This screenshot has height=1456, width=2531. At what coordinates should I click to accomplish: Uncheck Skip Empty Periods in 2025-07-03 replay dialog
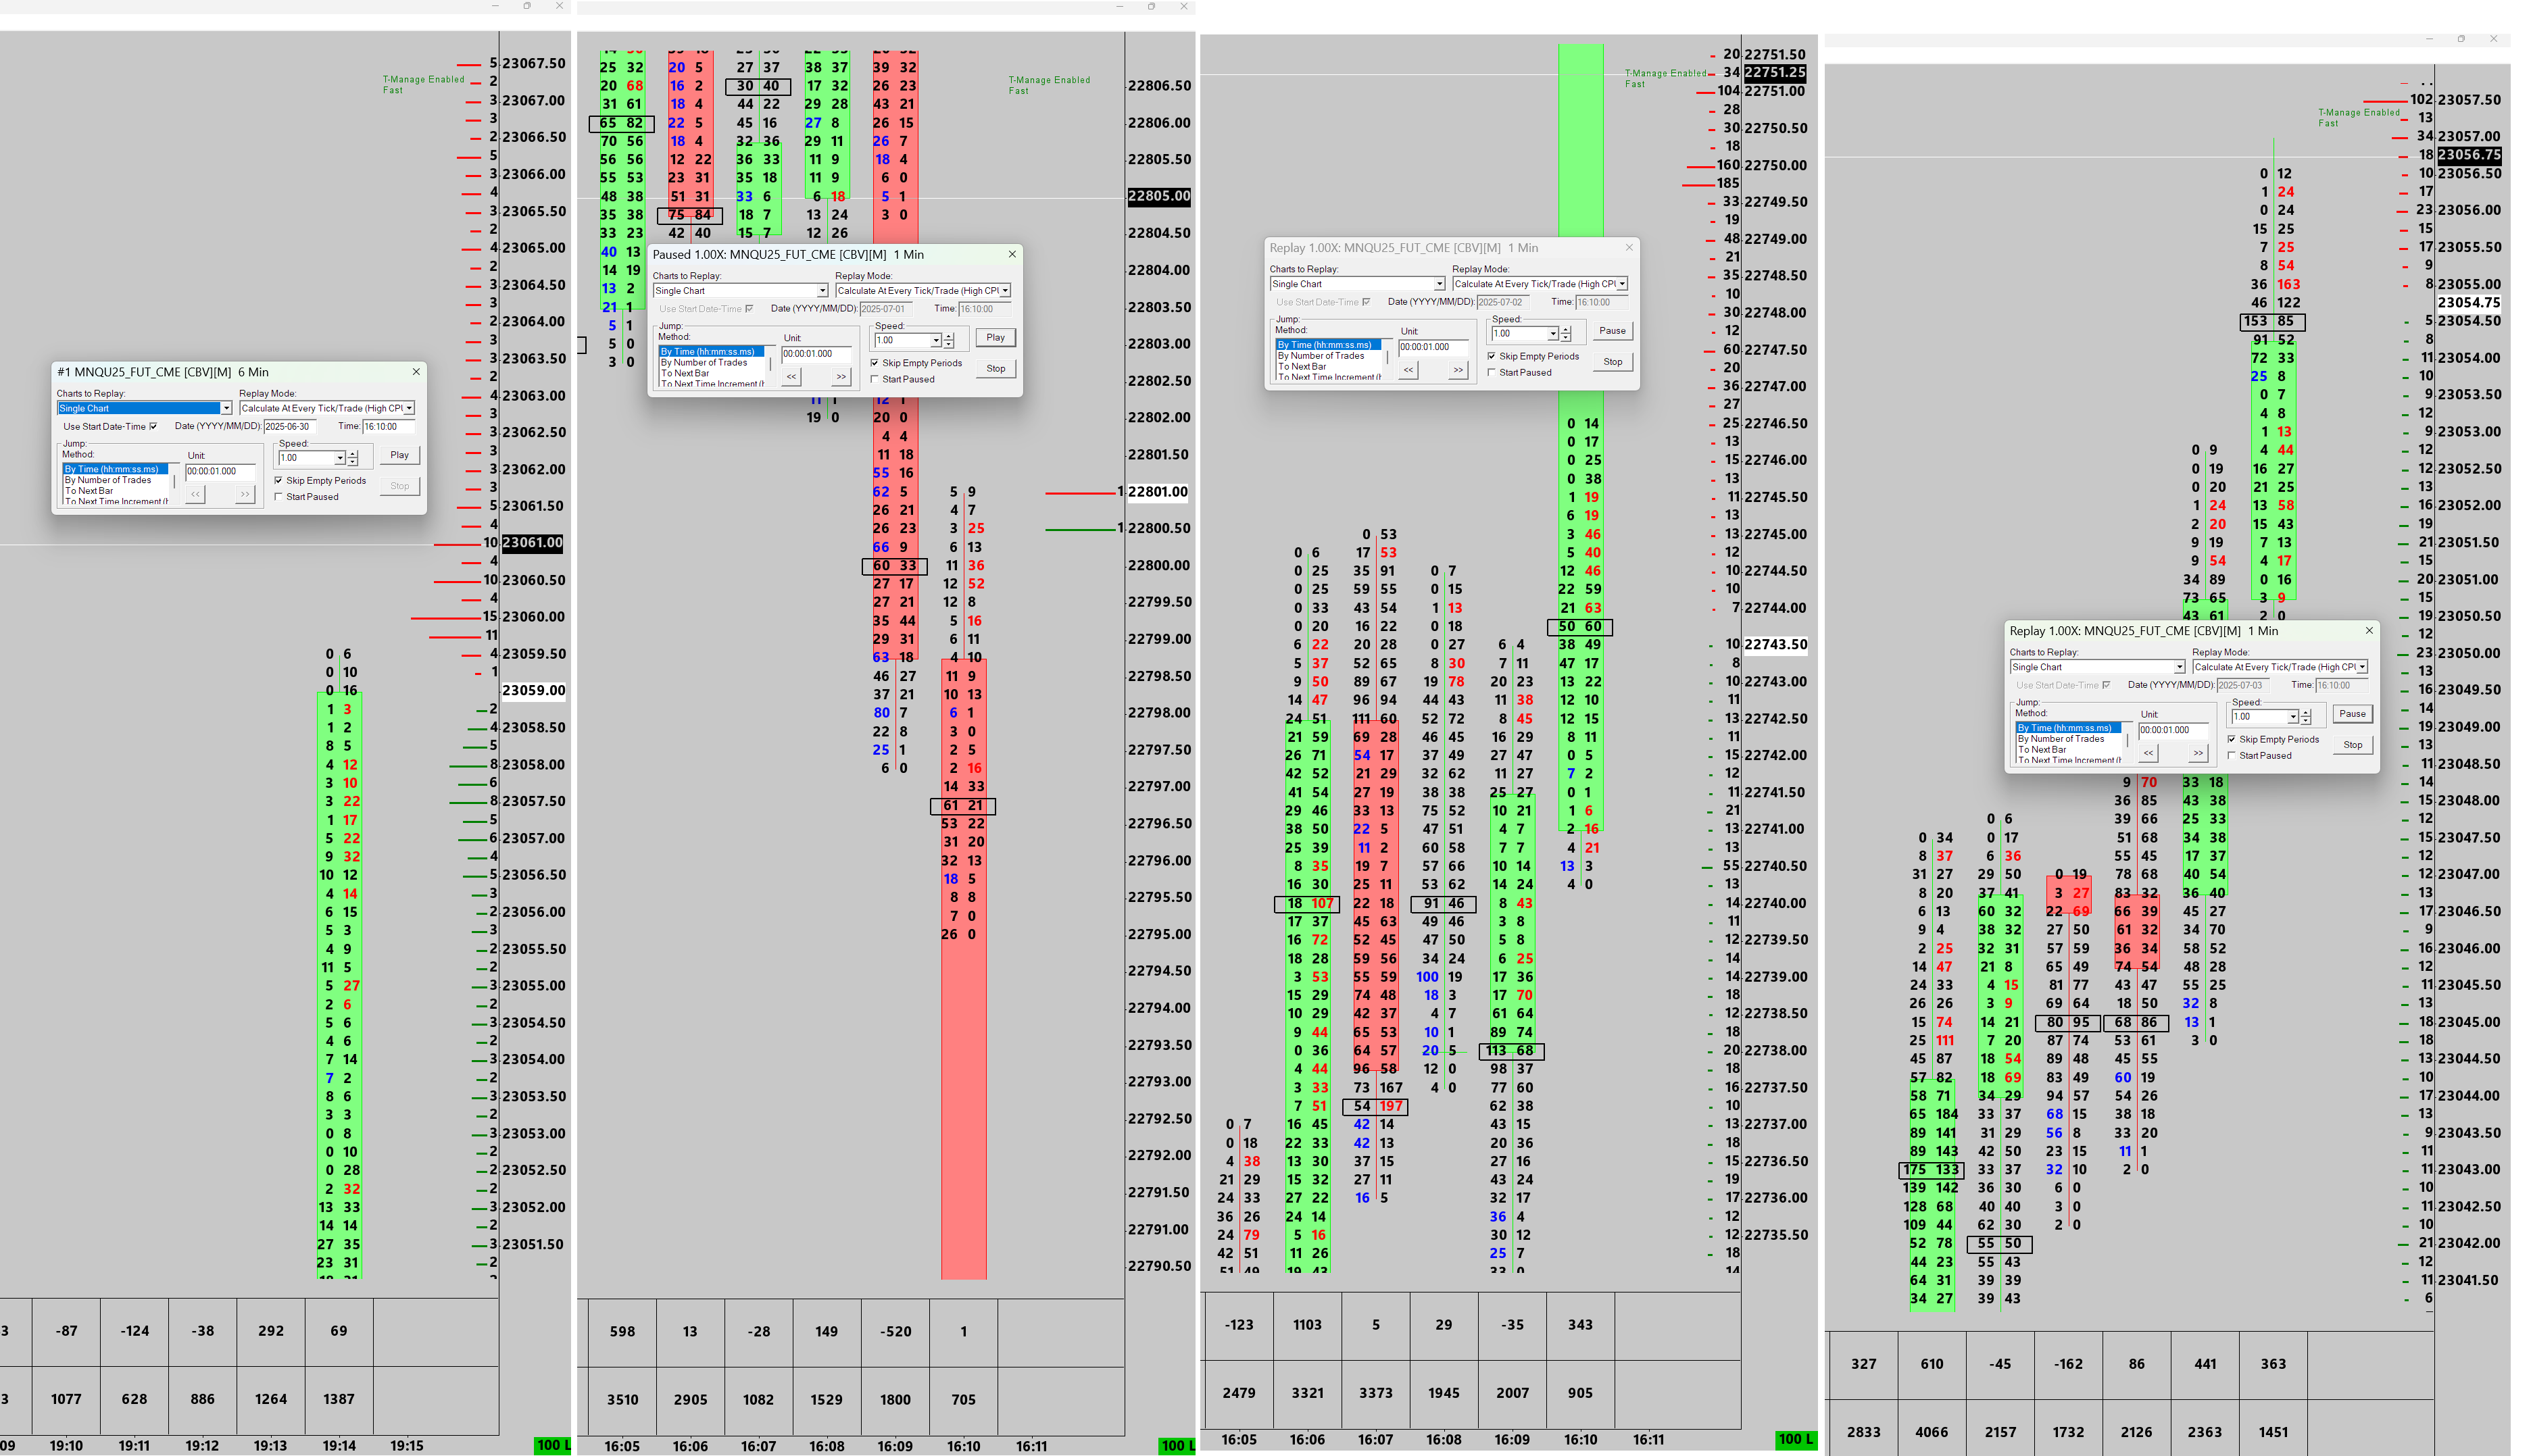click(2232, 739)
